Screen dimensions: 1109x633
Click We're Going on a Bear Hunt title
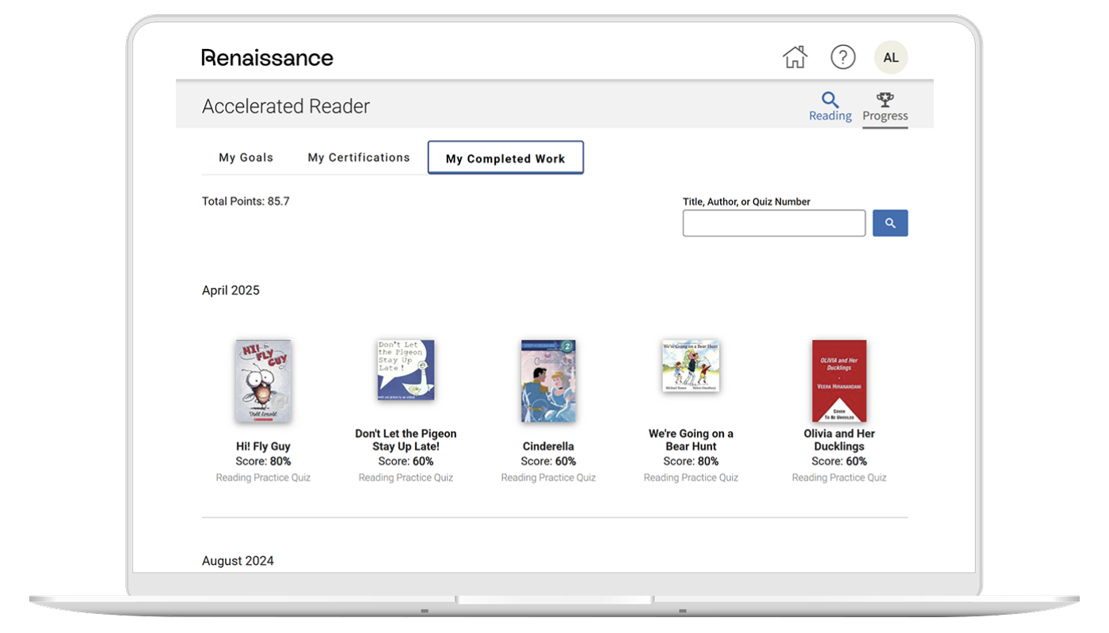[x=691, y=440]
